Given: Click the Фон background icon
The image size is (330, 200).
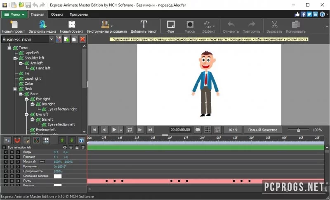Looking at the screenshot, I should (171, 24).
